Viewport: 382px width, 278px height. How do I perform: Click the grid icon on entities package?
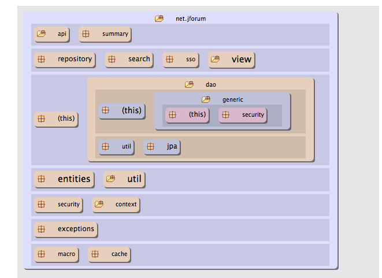pos(41,179)
